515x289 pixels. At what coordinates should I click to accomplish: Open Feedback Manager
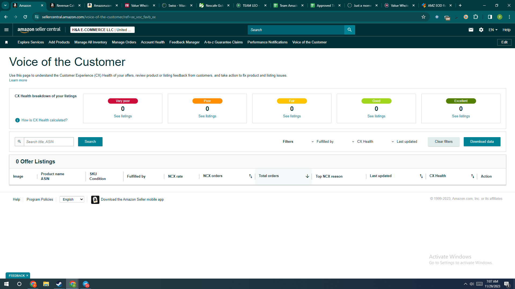point(184,42)
